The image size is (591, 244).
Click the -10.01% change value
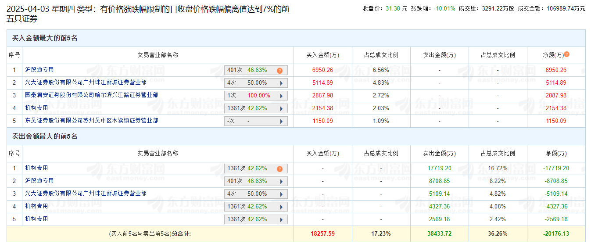(x=444, y=8)
